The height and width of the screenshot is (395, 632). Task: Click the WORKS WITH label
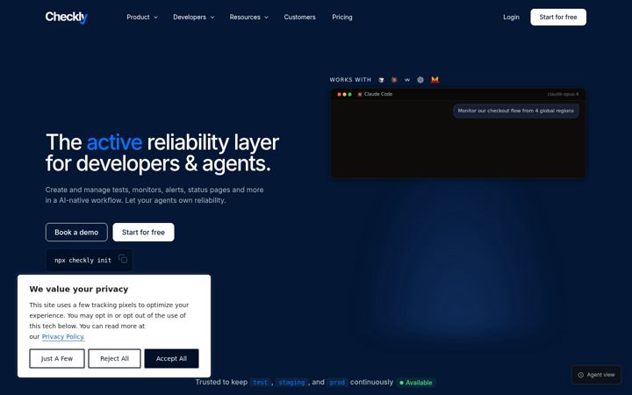click(x=350, y=80)
